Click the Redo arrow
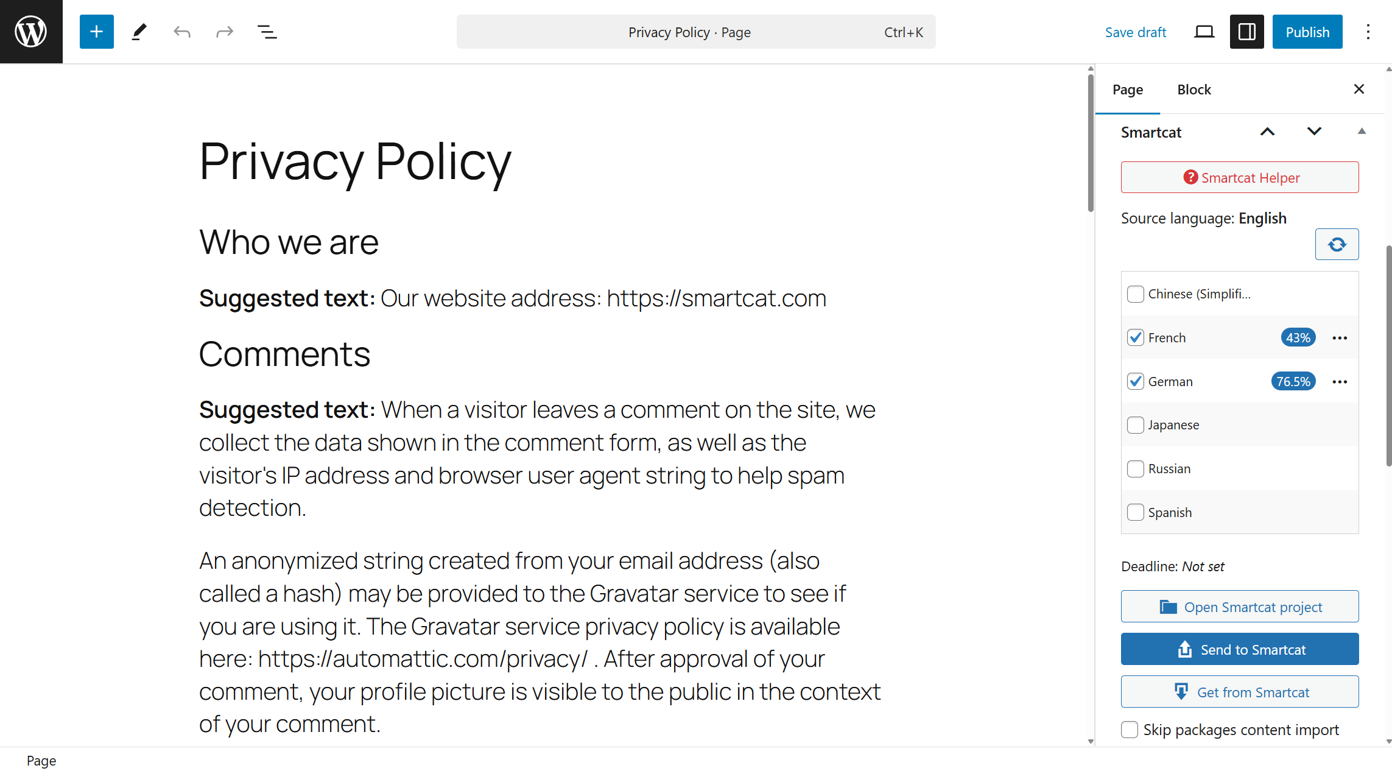Viewport: 1392px width, 771px height. point(225,32)
